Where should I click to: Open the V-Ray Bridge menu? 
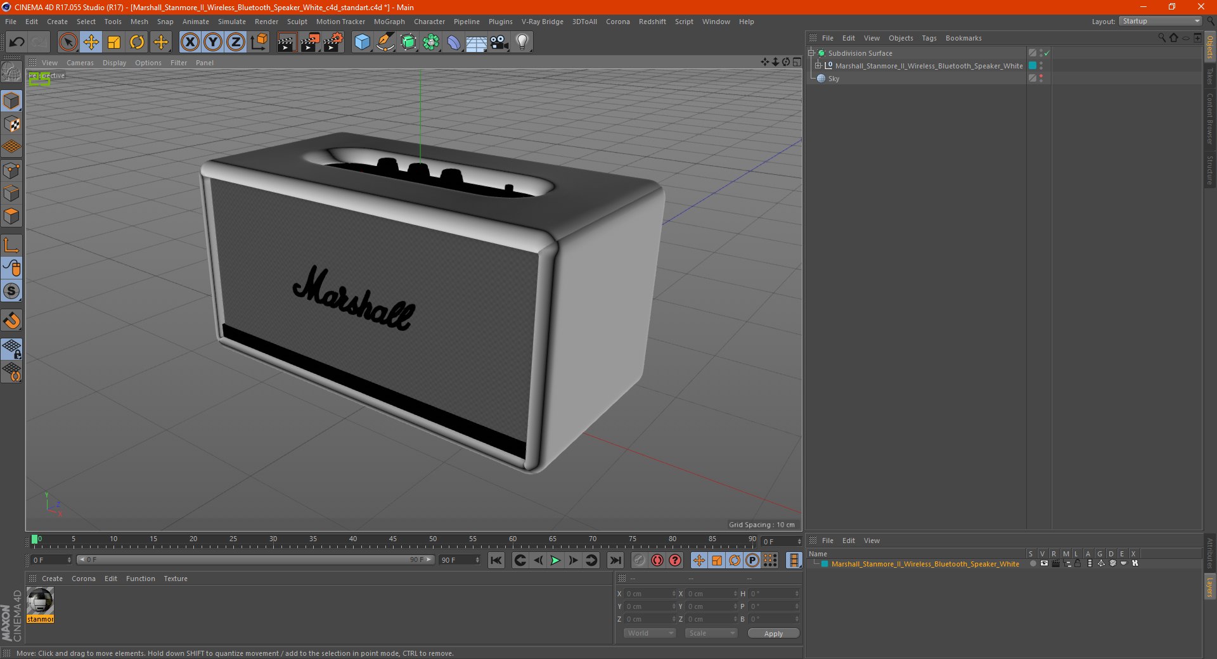coord(543,22)
